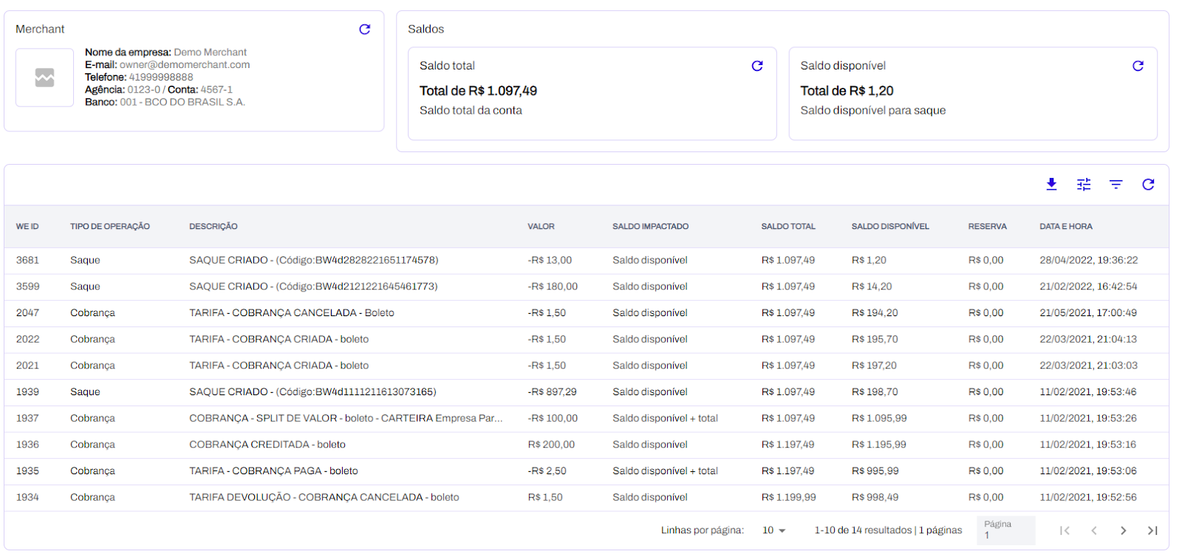Image resolution: width=1182 pixels, height=554 pixels.
Task: Click date 11/02/2021, 19:52:56
Action: click(1088, 498)
